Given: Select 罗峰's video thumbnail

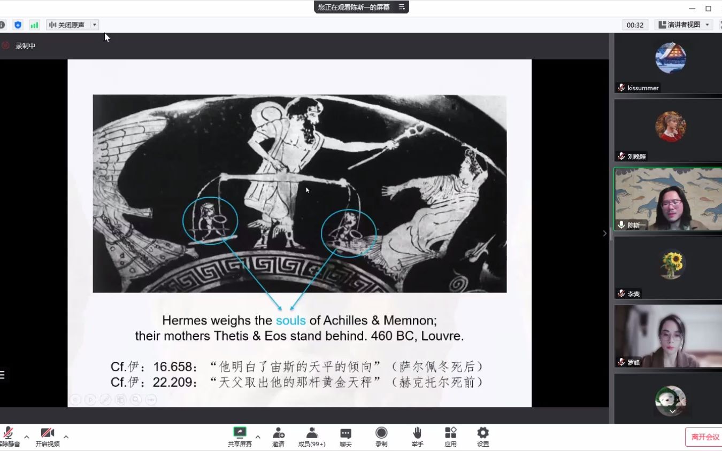Looking at the screenshot, I should [668, 336].
